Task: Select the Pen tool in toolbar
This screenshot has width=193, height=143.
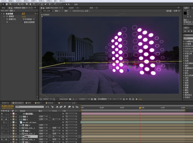Action: 30,4
